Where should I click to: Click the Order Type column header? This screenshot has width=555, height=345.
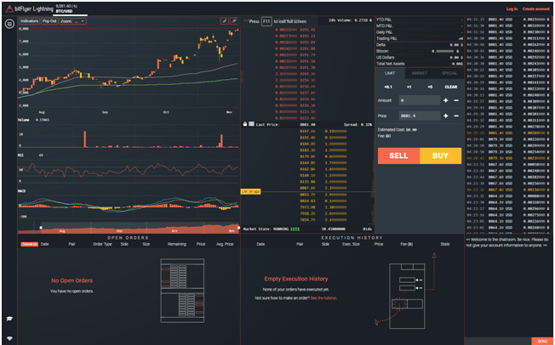pos(102,244)
